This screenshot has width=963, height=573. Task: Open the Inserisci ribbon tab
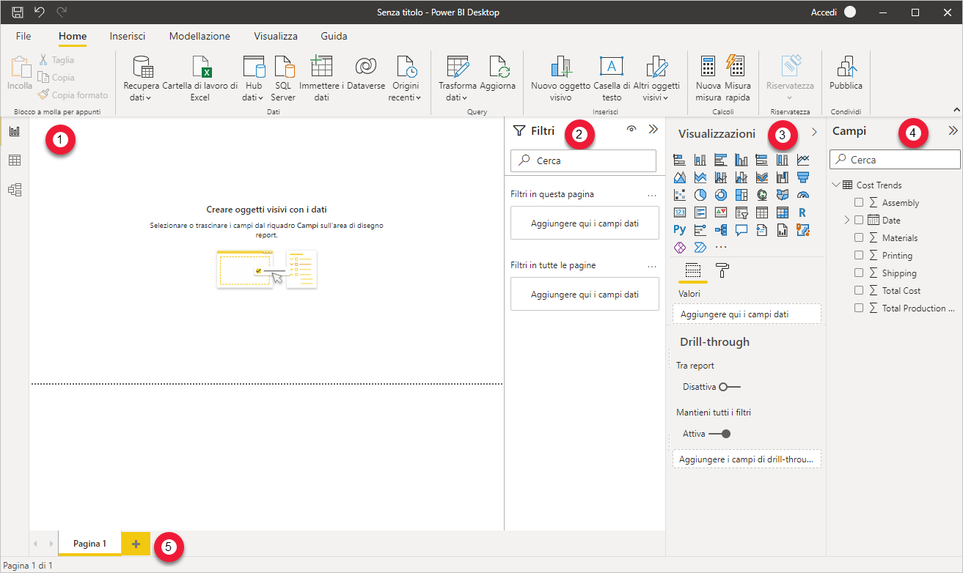pyautogui.click(x=128, y=36)
